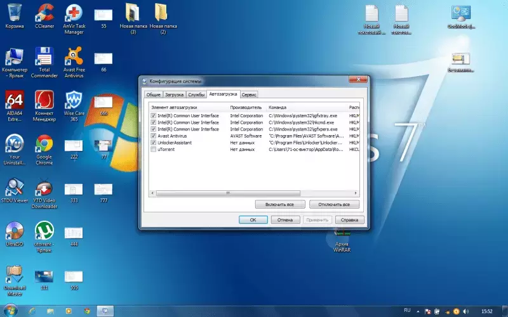Disable the UnlockerAssistant startup checkbox
The image size is (508, 317).
click(153, 143)
